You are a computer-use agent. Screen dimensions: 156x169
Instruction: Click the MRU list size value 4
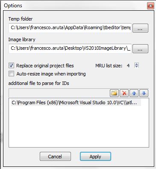click(x=128, y=66)
